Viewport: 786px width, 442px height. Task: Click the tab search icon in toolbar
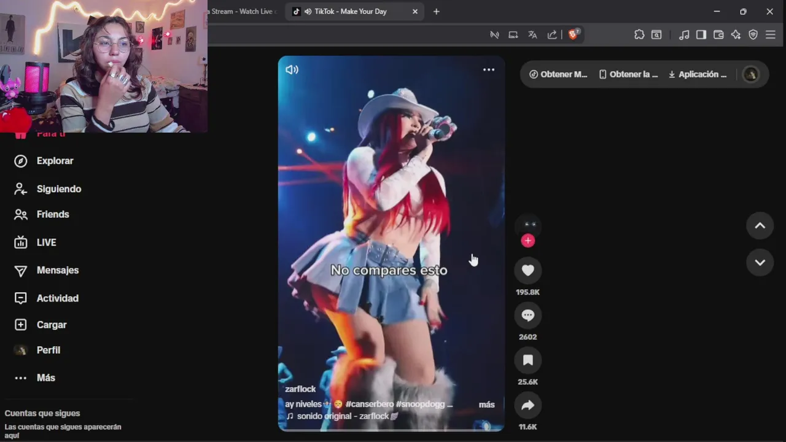click(x=656, y=35)
